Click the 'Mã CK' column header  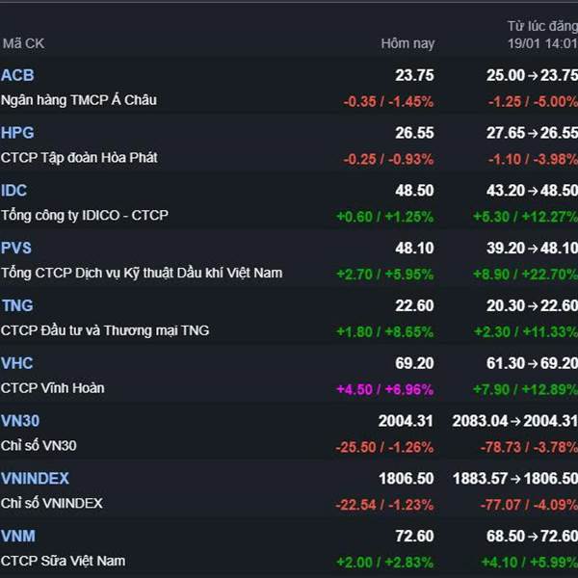(23, 44)
